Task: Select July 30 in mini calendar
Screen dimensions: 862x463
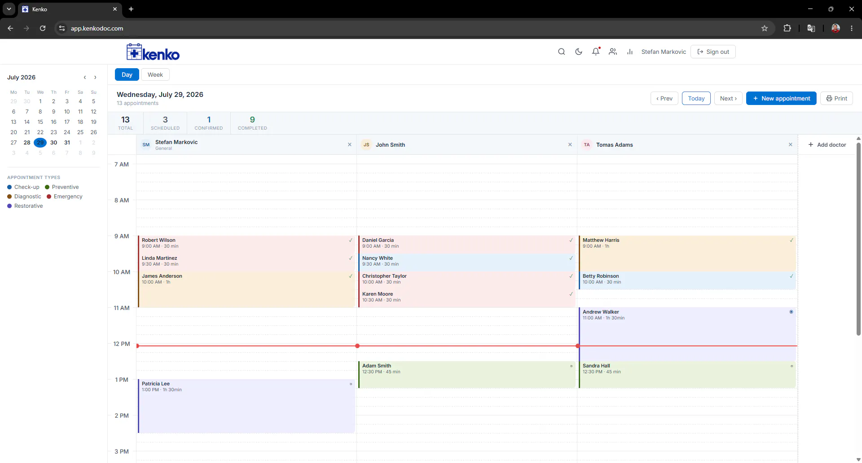Action: tap(54, 143)
